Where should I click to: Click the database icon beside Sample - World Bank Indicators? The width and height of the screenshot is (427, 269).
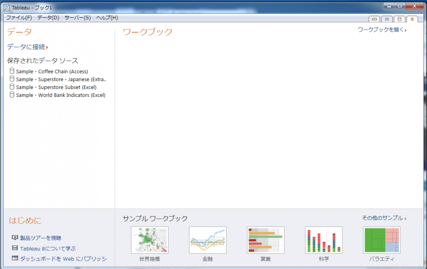pyautogui.click(x=12, y=95)
